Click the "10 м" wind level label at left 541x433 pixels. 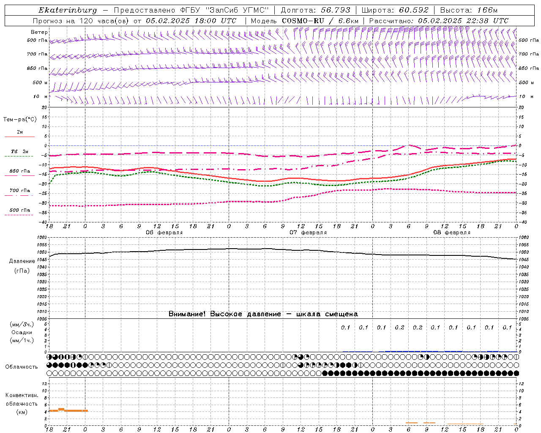click(x=40, y=96)
